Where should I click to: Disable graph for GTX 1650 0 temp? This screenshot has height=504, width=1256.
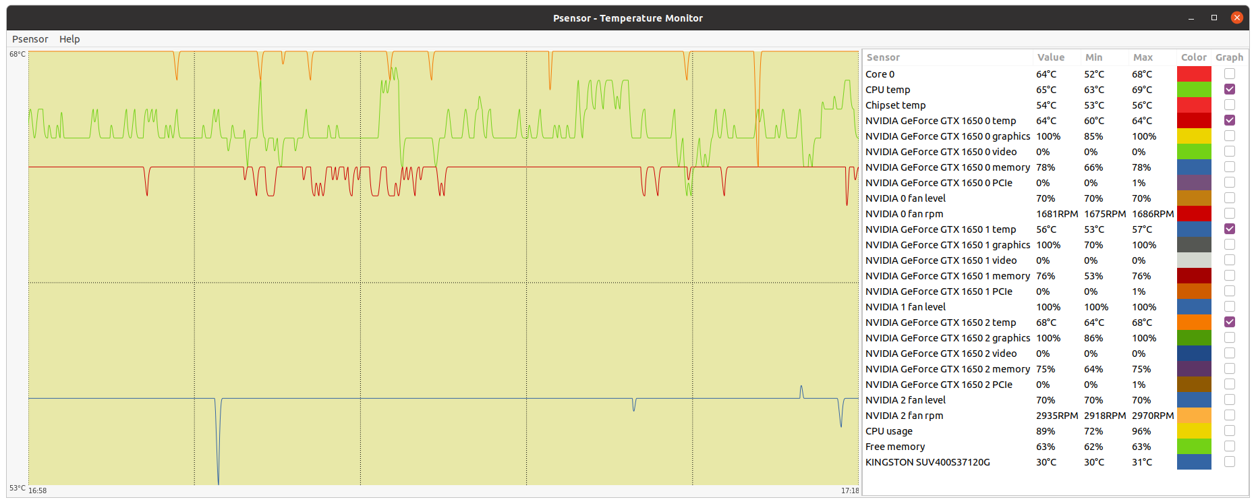[x=1229, y=120]
